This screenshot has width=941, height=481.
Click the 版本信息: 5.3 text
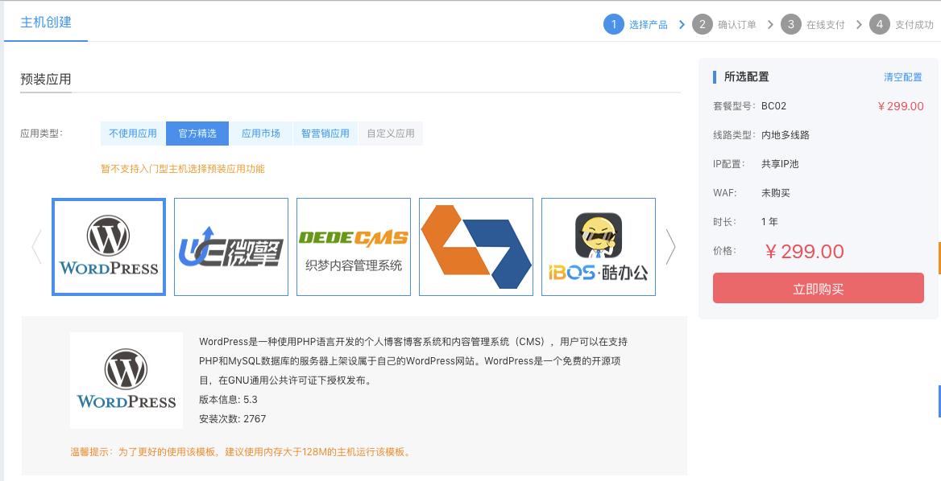[228, 400]
